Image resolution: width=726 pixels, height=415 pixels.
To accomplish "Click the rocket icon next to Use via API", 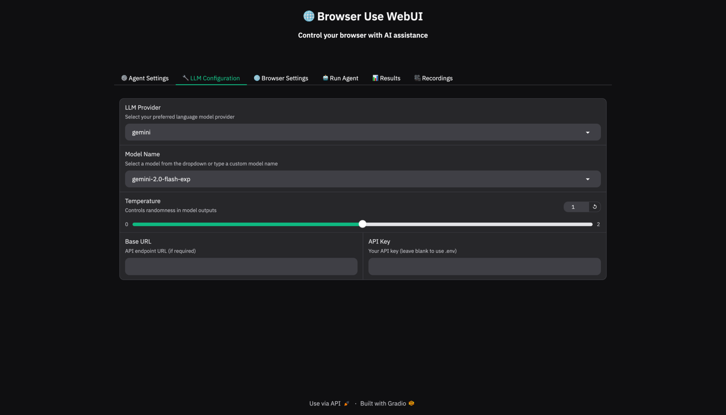I will pos(346,403).
